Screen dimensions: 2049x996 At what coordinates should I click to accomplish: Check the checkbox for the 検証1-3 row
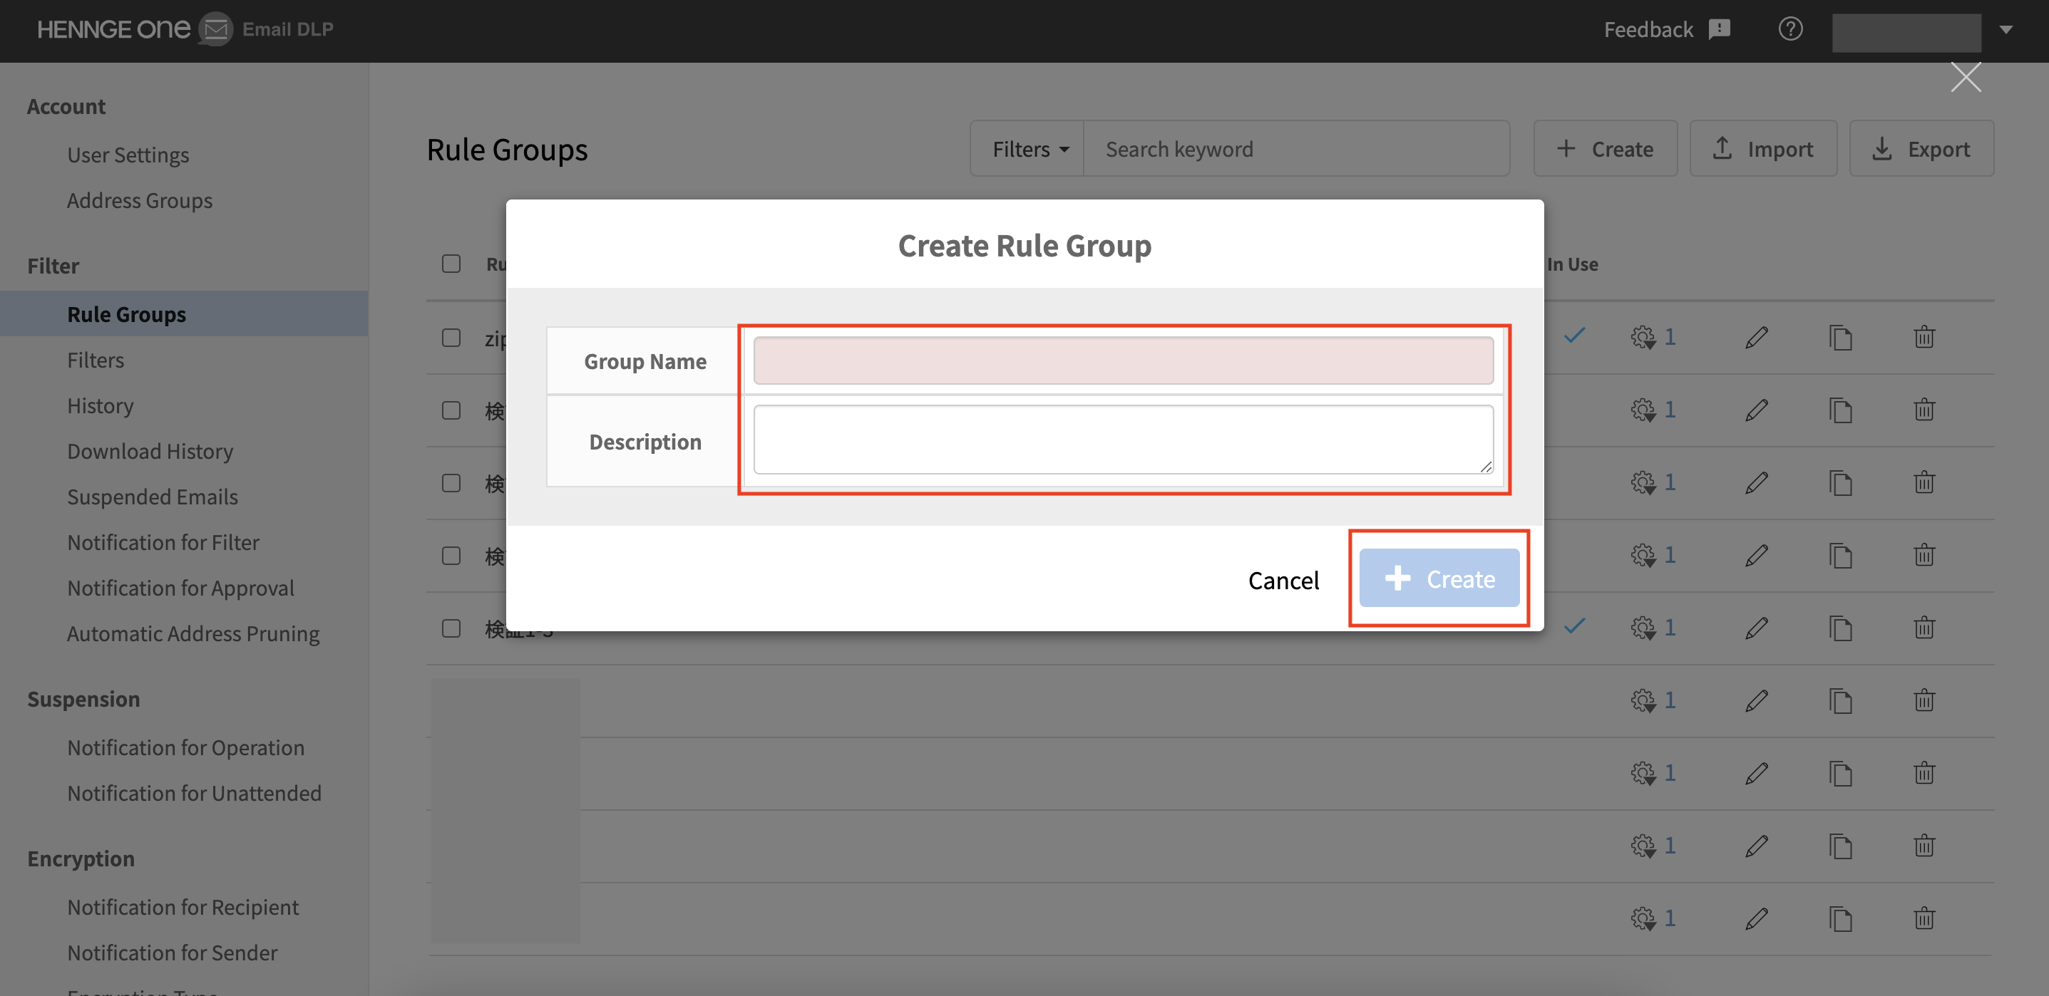[x=451, y=628]
